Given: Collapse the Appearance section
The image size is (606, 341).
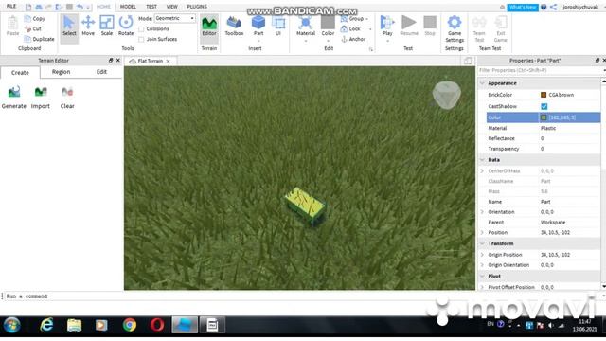Looking at the screenshot, I should [x=482, y=83].
